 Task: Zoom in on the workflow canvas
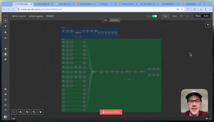click(x=21, y=112)
